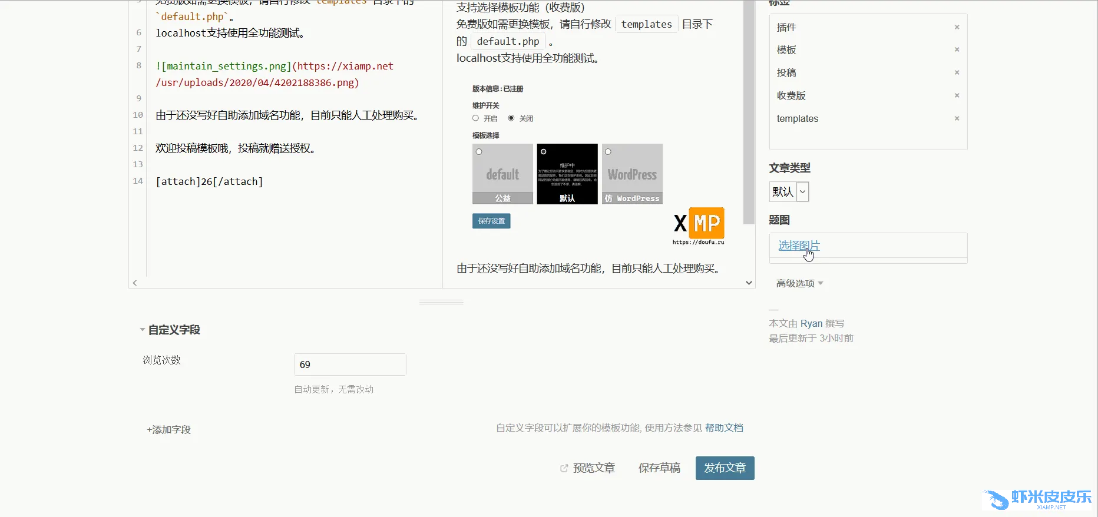Remove the 插件 tag
The image size is (1098, 517).
coord(957,27)
